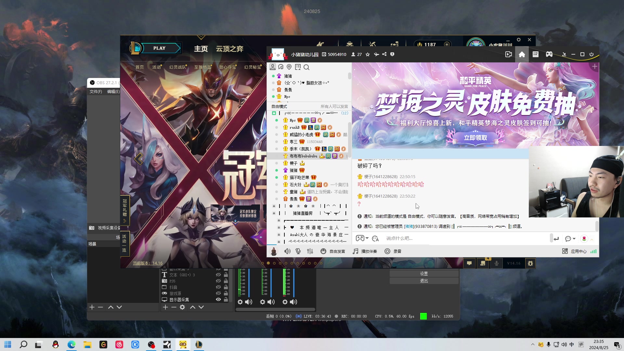Expand the speech bubble dropdown next to send

574,239
